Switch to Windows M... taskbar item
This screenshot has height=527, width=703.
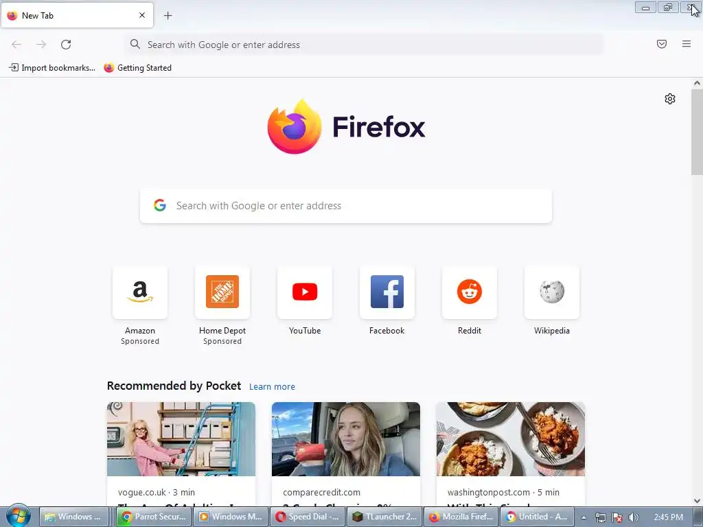coord(231,517)
